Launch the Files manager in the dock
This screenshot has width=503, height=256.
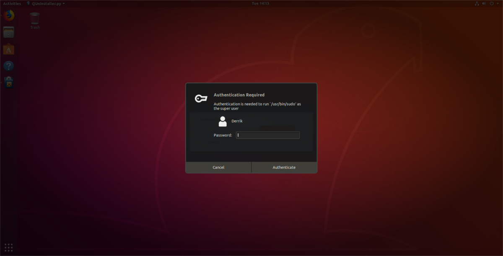coord(8,32)
